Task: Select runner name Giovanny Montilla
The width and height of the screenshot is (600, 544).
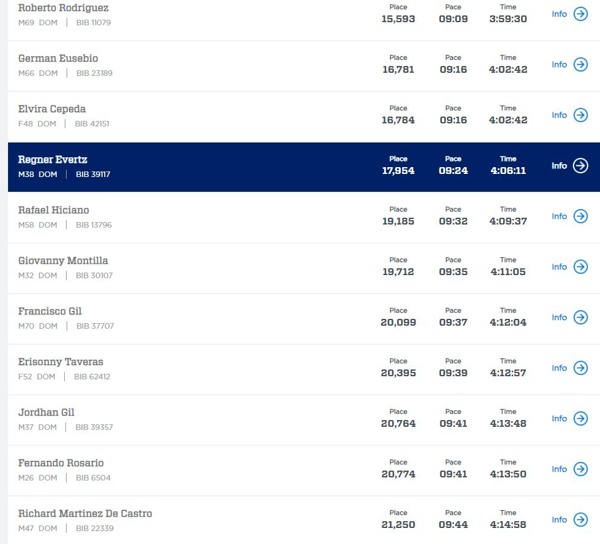Action: pyautogui.click(x=63, y=261)
